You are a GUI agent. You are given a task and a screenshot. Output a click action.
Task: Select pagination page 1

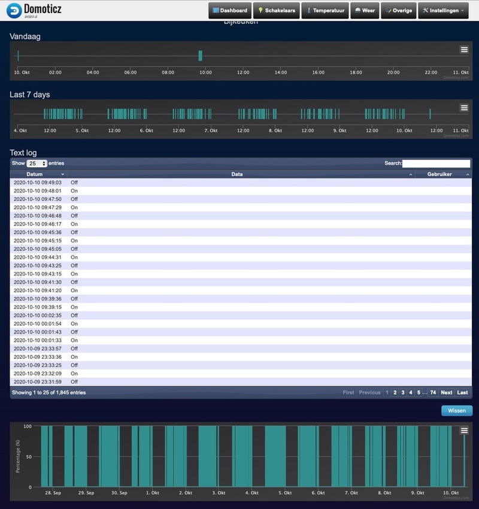[x=387, y=392]
